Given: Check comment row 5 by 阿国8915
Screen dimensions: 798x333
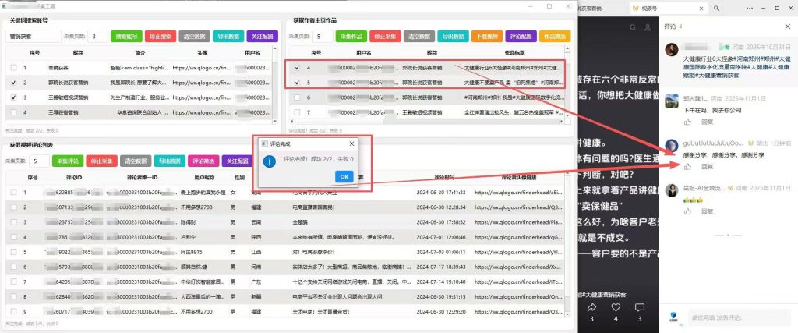Looking at the screenshot, I should (13, 252).
